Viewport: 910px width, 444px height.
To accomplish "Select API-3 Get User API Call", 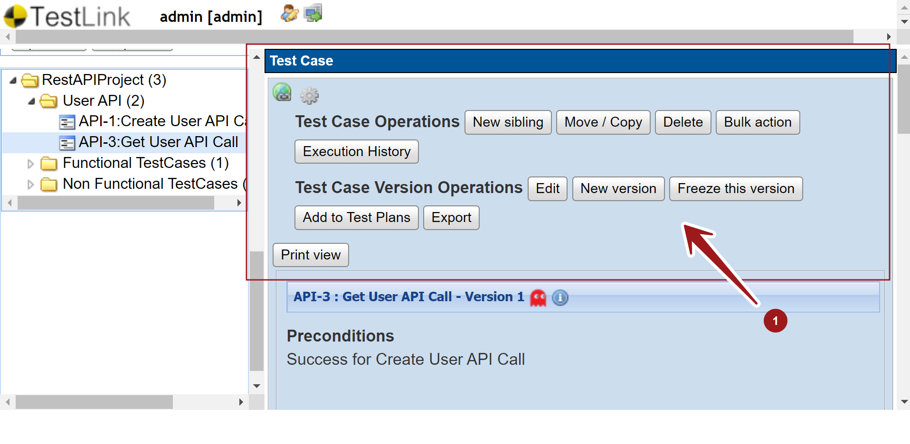I will 158,142.
